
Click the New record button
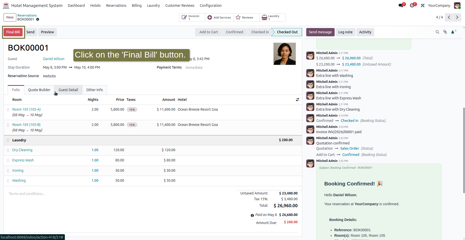click(10, 17)
